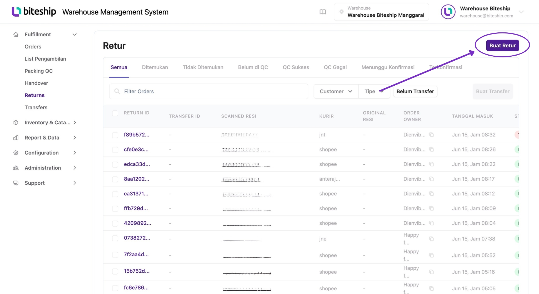539x294 pixels.
Task: Collapse the Fulfillment menu chevron
Action: [75, 35]
